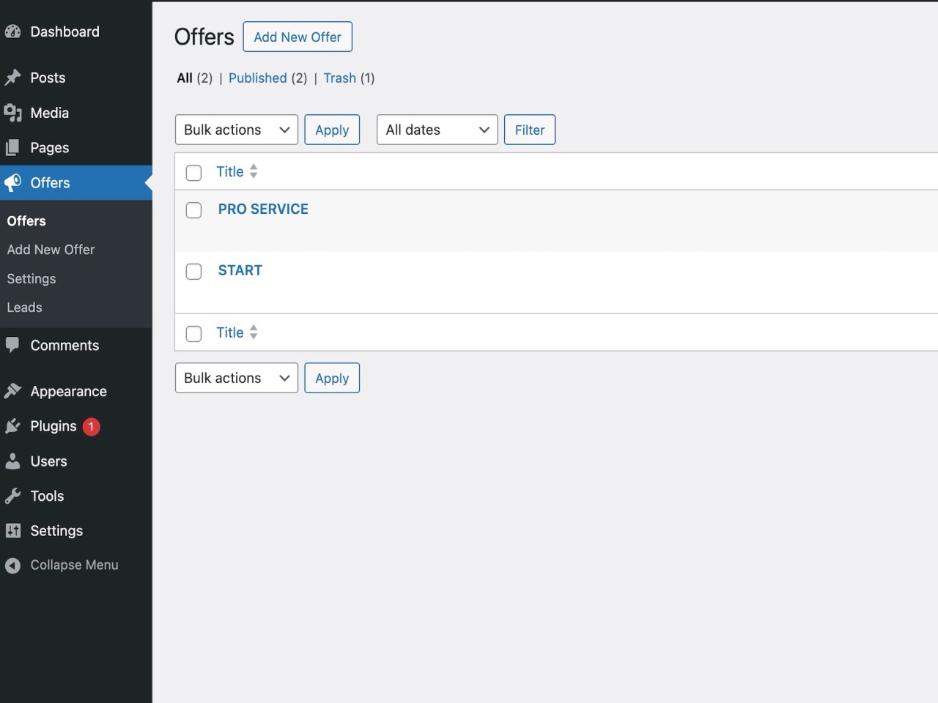
Task: Click the Appearance paintbrush icon
Action: [x=13, y=390]
